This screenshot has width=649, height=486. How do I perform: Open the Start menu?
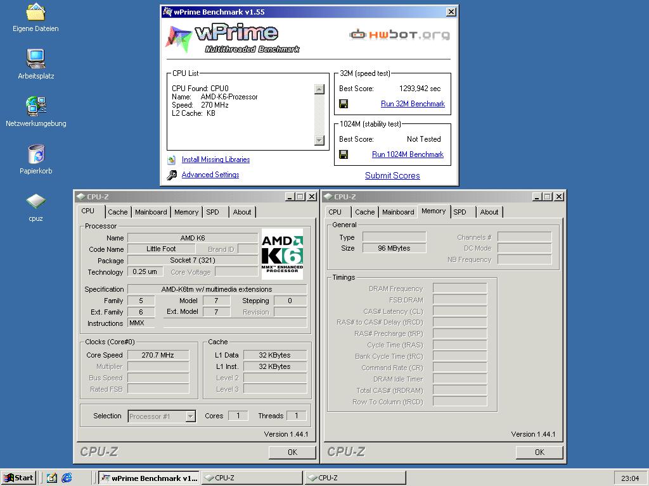pyautogui.click(x=18, y=478)
